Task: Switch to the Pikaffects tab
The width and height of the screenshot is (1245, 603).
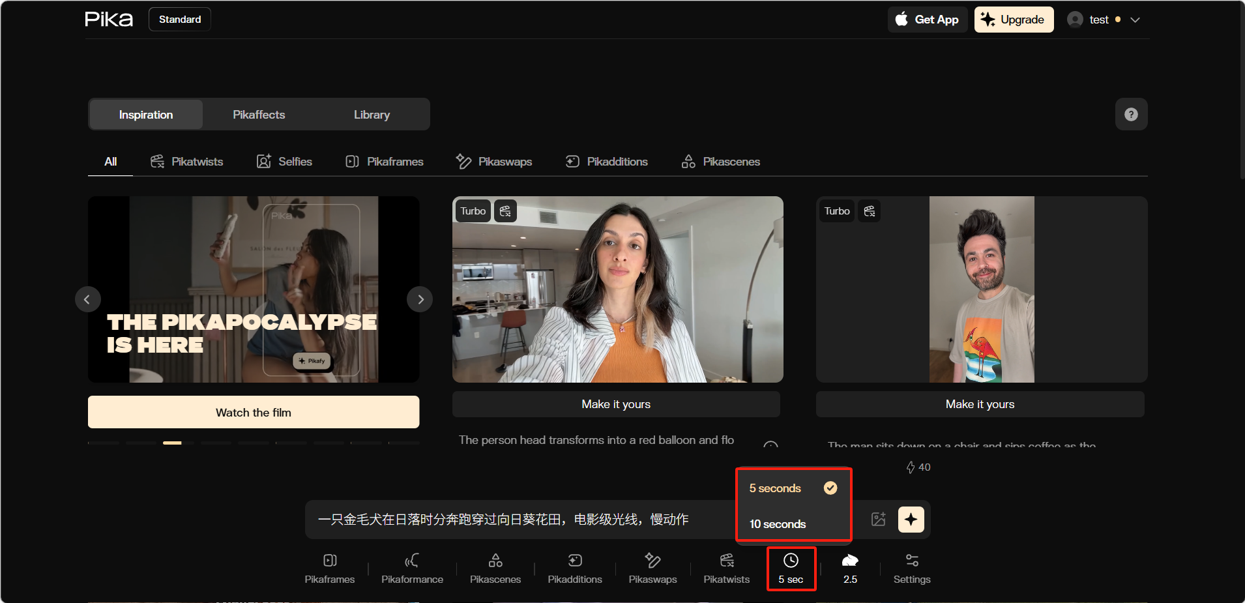Action: click(259, 115)
